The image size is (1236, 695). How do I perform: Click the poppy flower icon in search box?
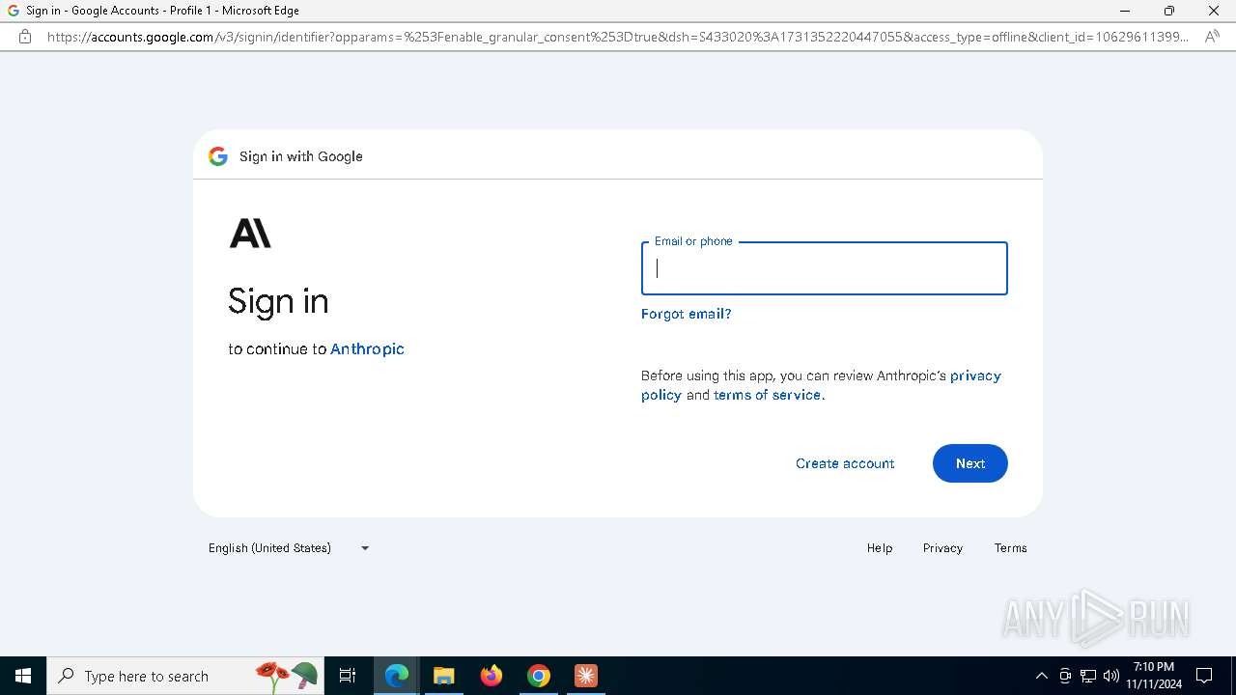(x=271, y=675)
